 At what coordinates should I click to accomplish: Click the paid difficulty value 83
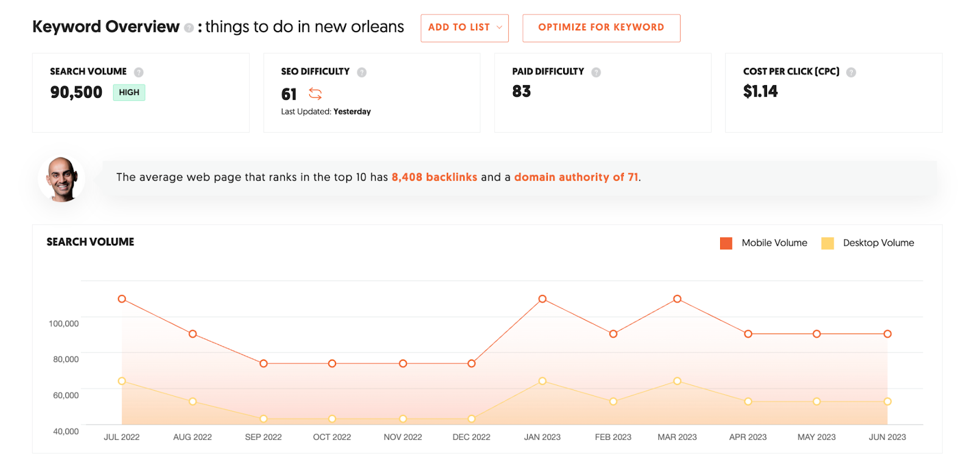click(x=522, y=91)
